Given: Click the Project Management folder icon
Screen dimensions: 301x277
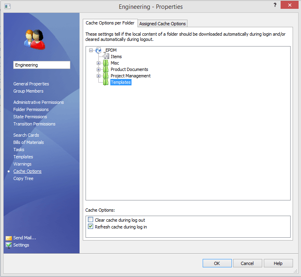Looking at the screenshot, I should tap(106, 76).
